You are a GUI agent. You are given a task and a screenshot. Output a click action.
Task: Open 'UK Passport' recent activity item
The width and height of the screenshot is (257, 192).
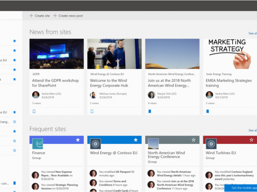click(x=123, y=172)
